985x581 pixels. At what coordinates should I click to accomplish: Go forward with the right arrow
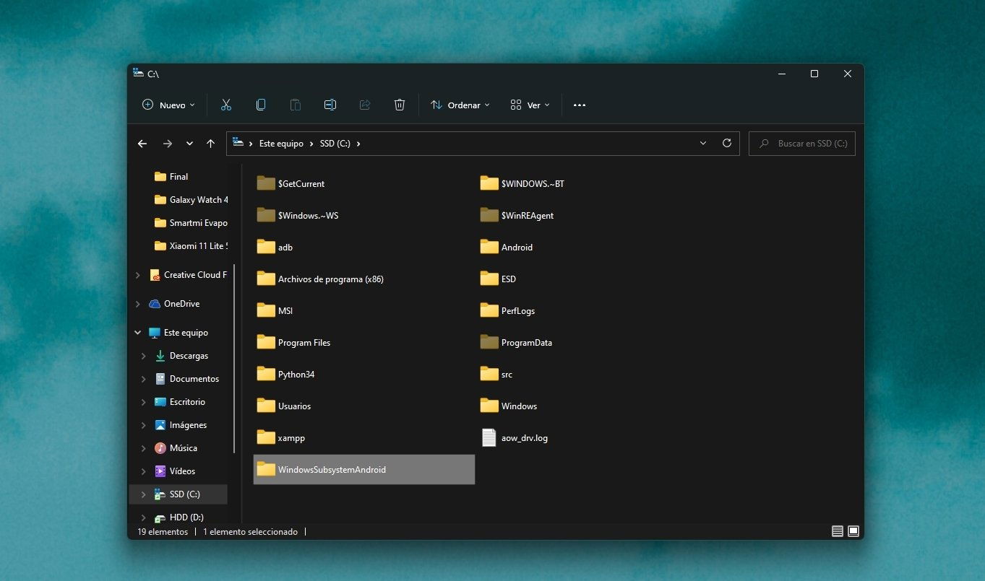pos(168,144)
